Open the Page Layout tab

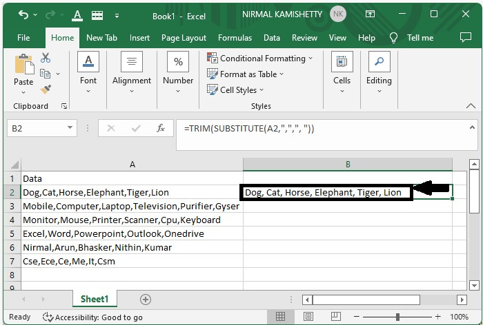(184, 37)
